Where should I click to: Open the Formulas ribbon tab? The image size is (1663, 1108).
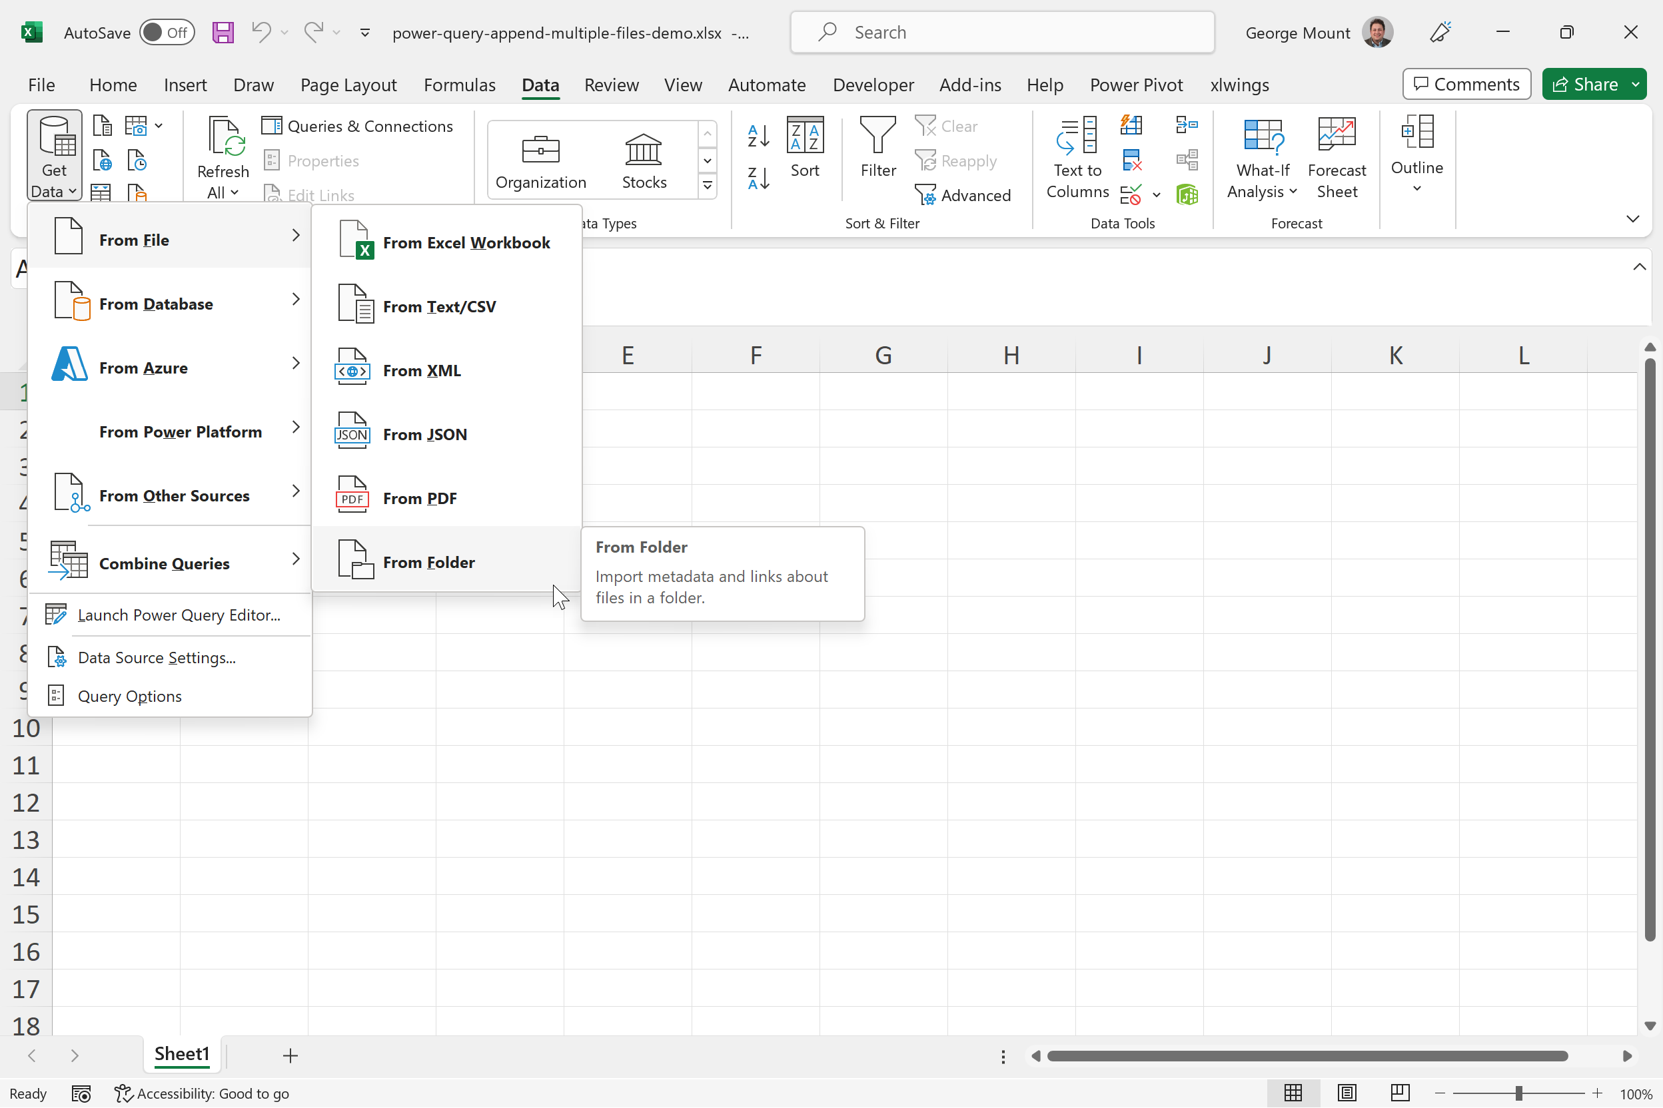pyautogui.click(x=460, y=85)
